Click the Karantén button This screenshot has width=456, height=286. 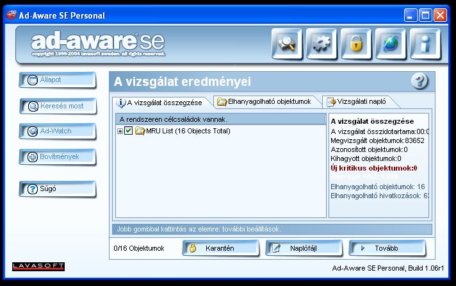(x=220, y=248)
